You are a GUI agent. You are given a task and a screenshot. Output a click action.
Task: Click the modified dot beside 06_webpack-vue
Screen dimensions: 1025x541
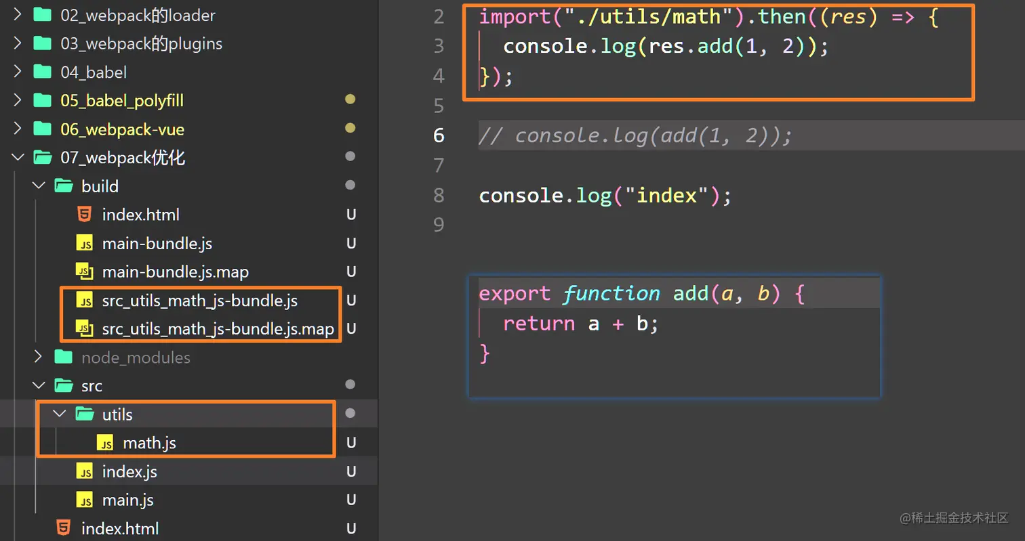tap(350, 128)
